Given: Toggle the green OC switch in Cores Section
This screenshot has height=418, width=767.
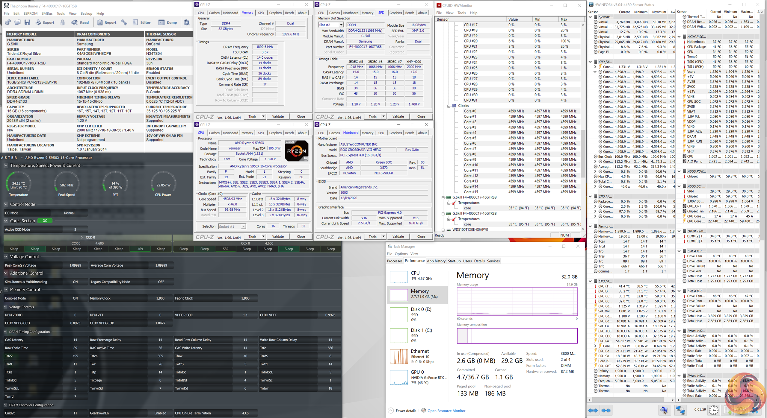Looking at the screenshot, I should [45, 221].
